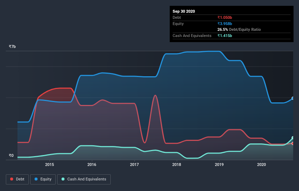299x191 pixels.
Task: Click the 26.5% Debt/Equity Ratio text
Action: tap(239, 29)
